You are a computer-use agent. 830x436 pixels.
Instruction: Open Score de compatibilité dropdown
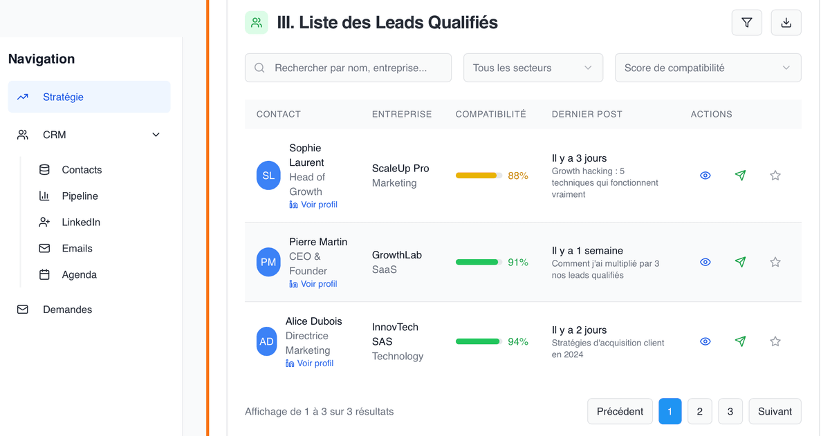click(708, 68)
